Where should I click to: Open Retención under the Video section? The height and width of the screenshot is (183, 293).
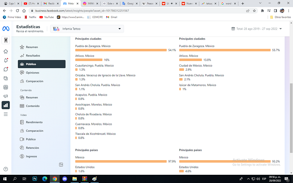point(32,148)
